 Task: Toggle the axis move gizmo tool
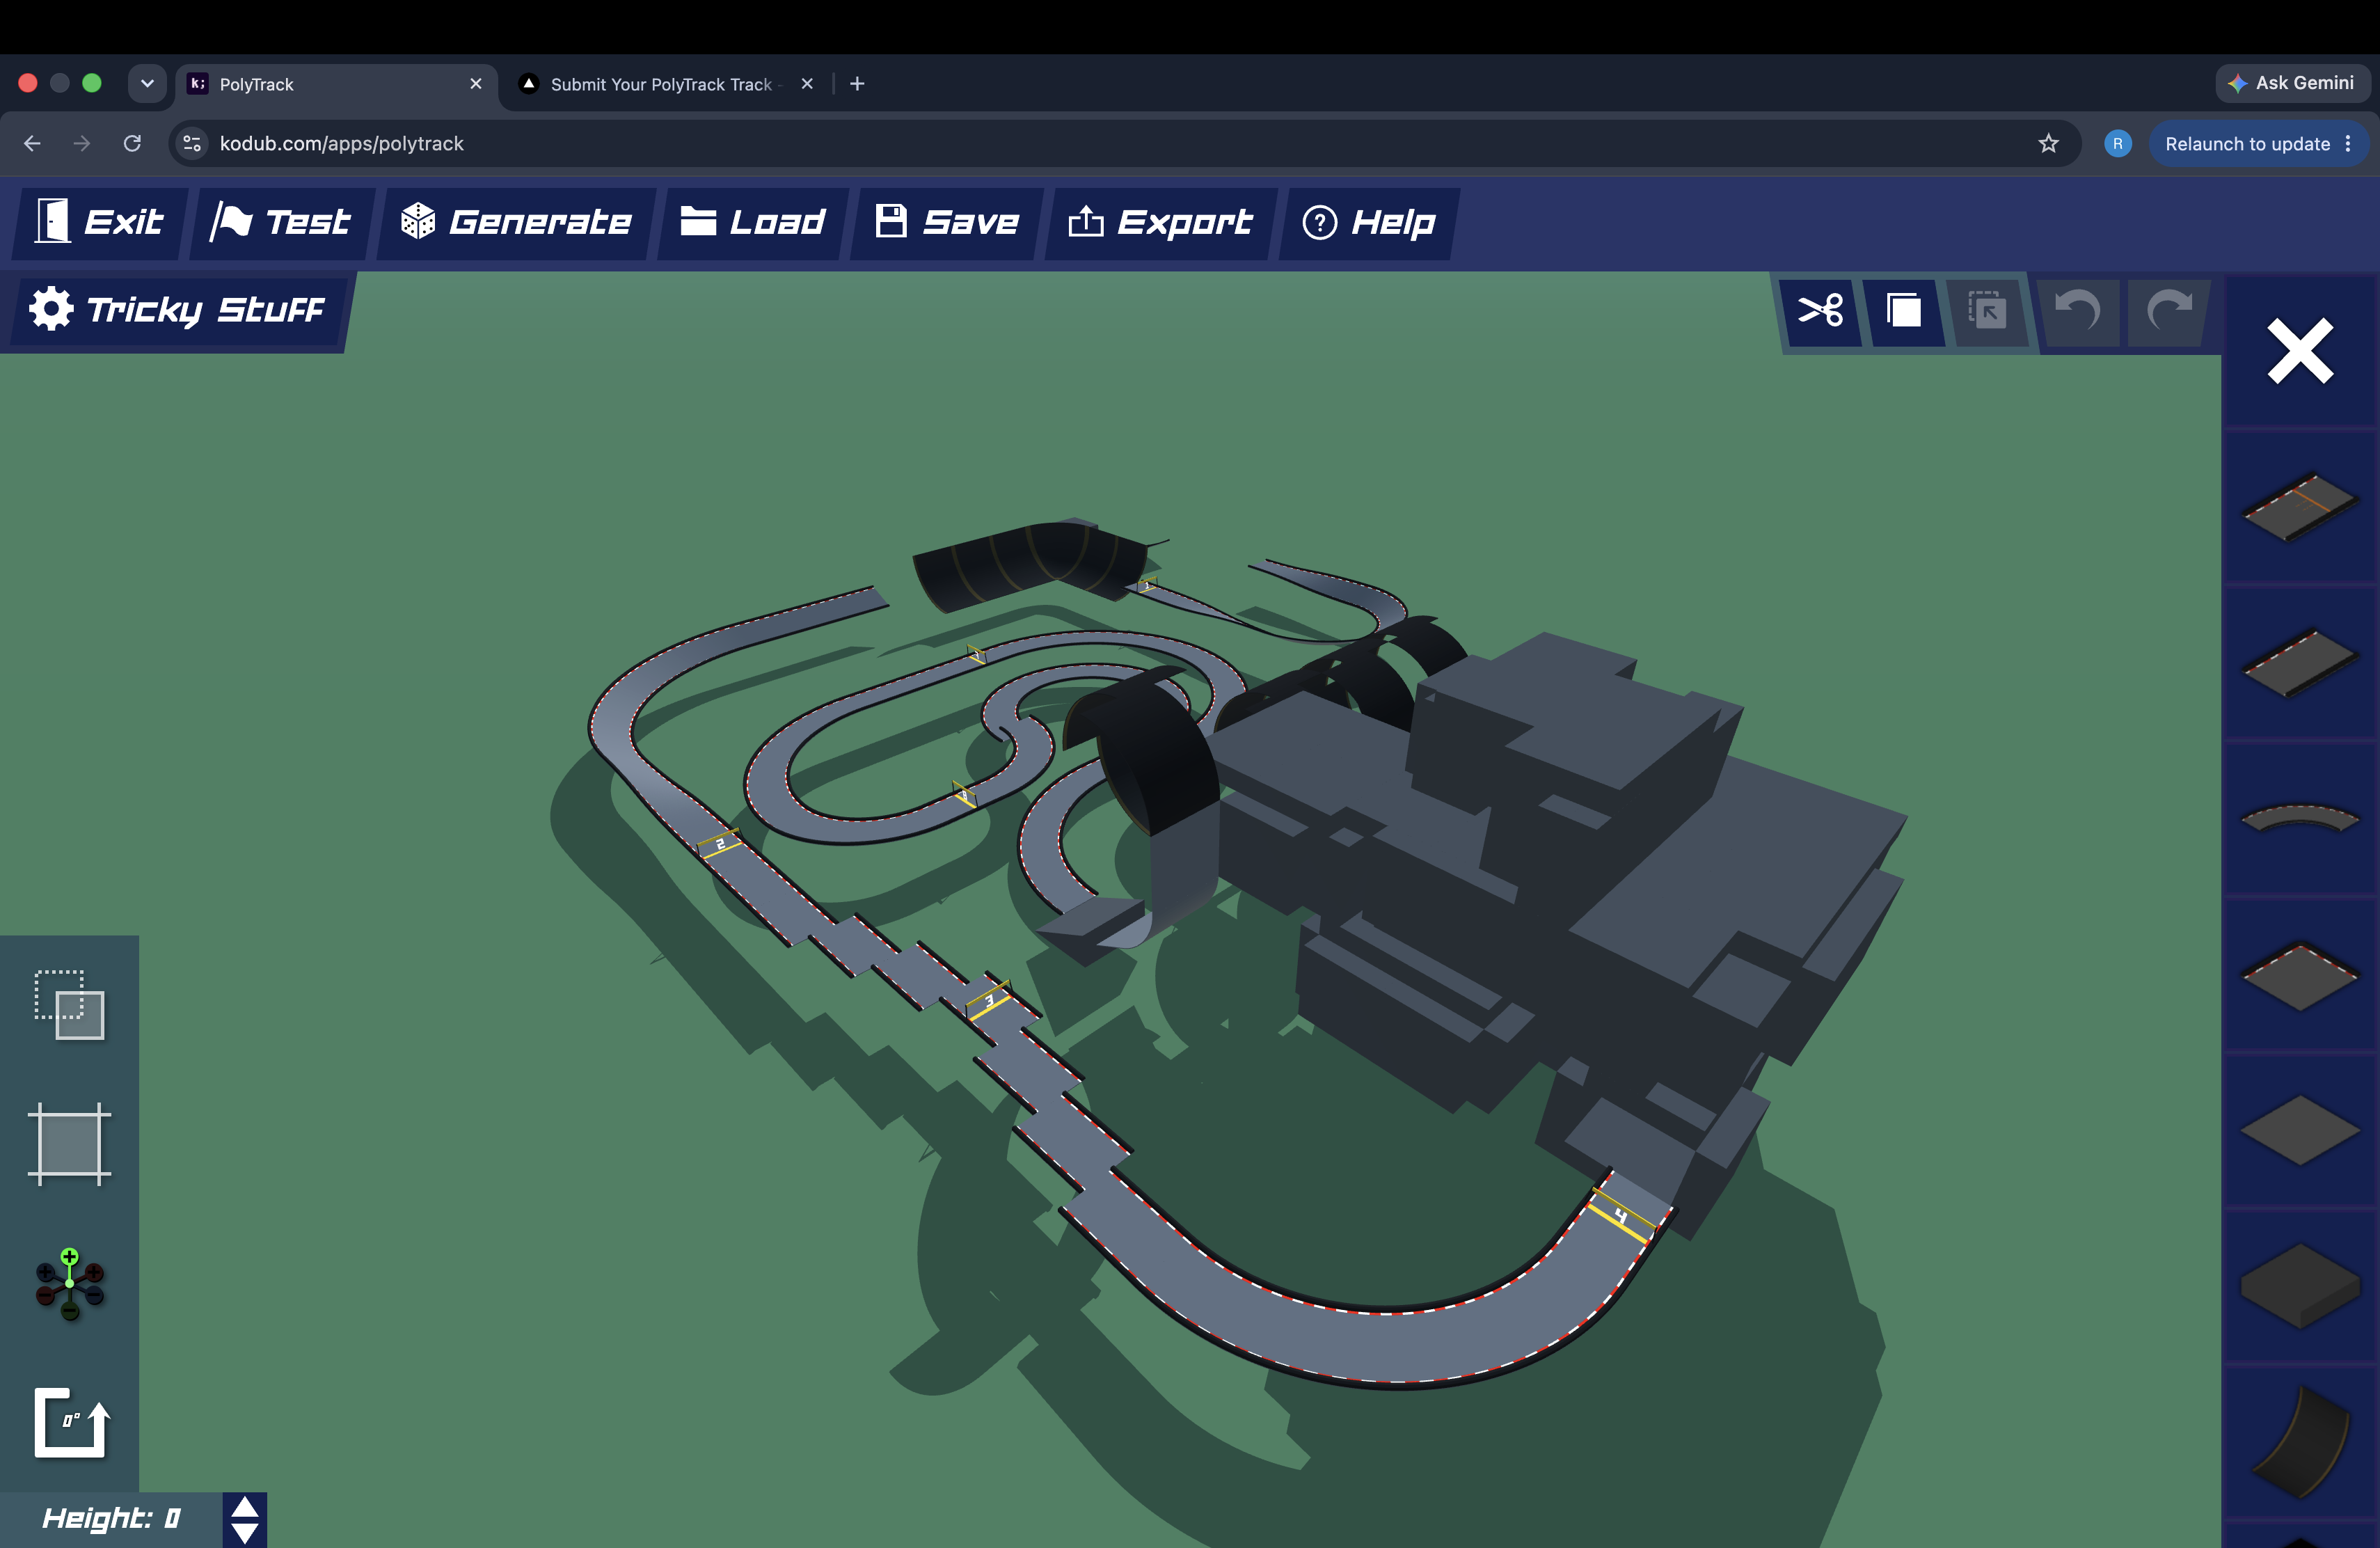(x=70, y=1284)
